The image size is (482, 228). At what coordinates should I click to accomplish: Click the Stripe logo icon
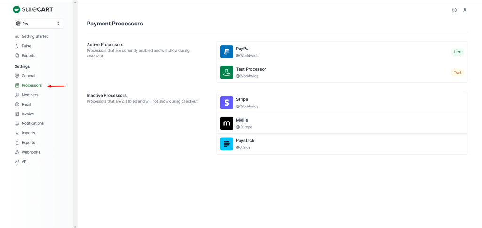[226, 103]
